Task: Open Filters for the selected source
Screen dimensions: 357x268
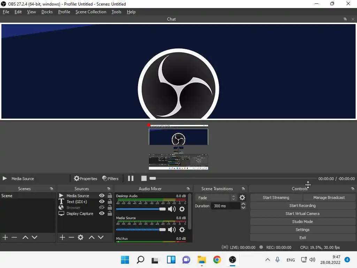Action: pyautogui.click(x=111, y=178)
